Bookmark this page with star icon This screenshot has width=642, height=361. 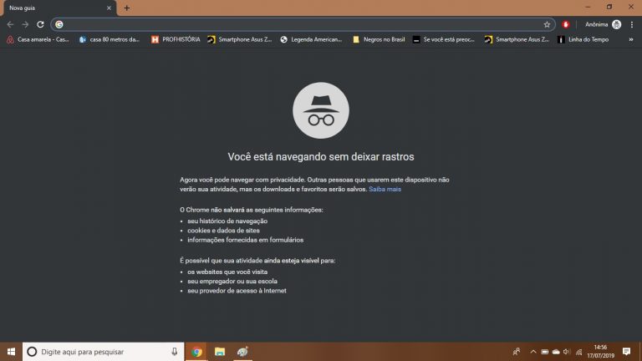[547, 24]
